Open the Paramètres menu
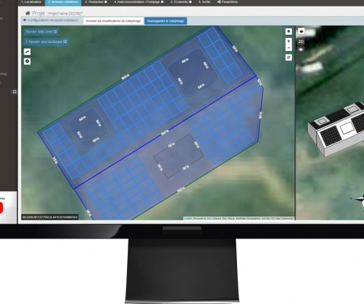Screen dimensions: 364x304 pyautogui.click(x=227, y=2)
